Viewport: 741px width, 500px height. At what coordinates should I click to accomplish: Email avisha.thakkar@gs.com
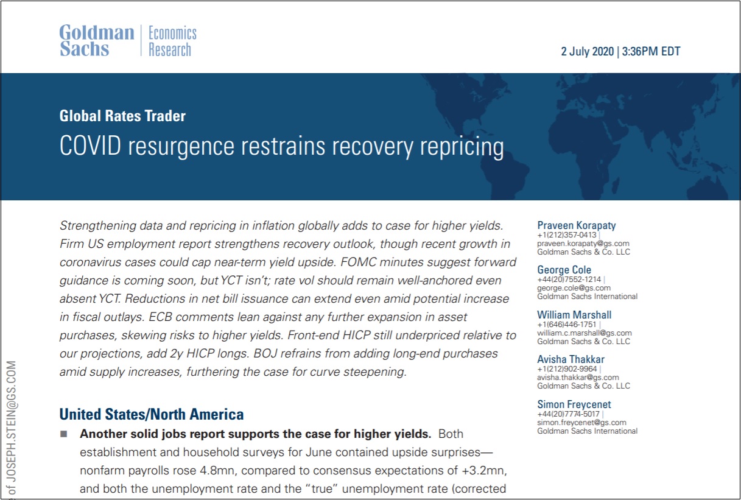578,378
